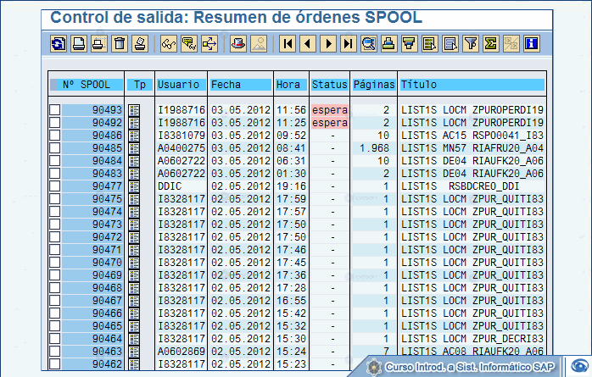
Task: Tick the checkbox for spool 90468
Action: (55, 288)
